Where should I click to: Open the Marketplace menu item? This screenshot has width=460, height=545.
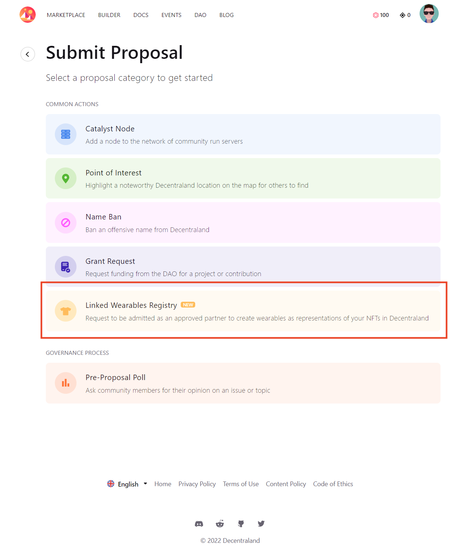[66, 15]
